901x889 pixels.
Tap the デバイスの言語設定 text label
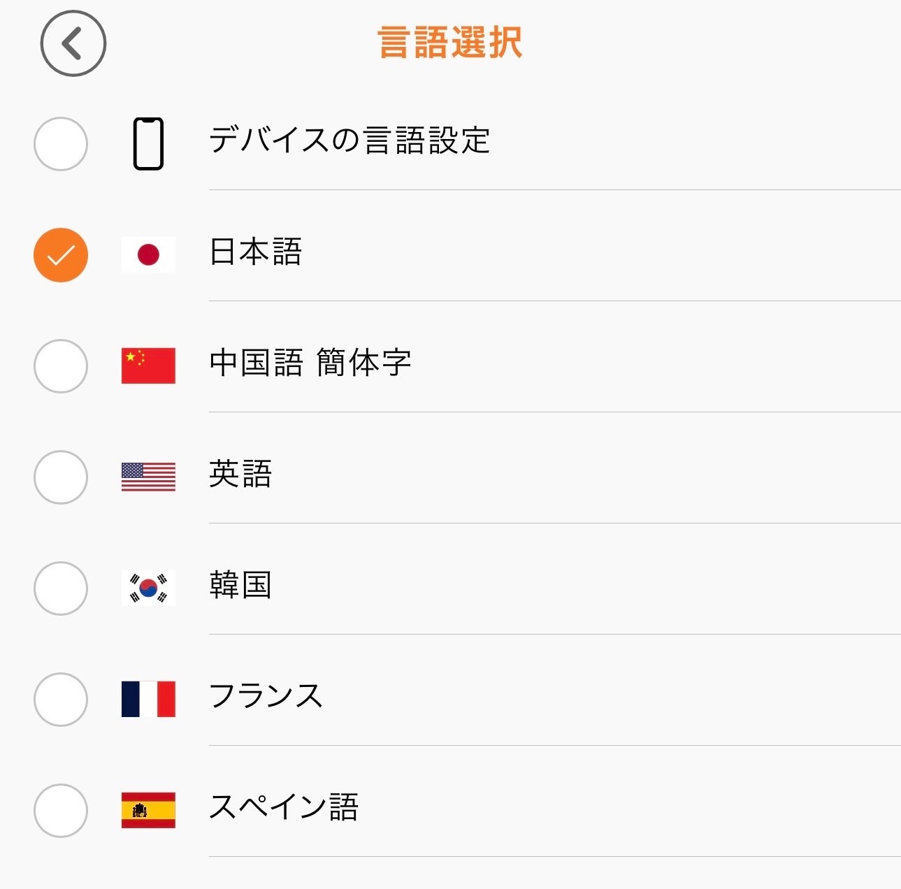coord(349,140)
